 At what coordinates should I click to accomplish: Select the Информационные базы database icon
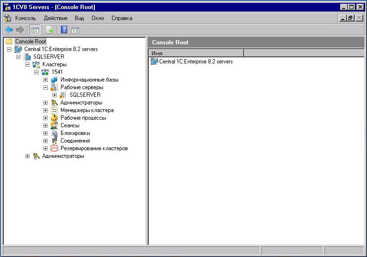click(x=54, y=80)
